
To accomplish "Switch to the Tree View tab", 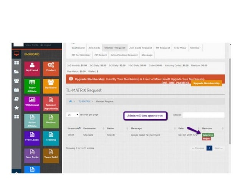I will [x=180, y=48].
